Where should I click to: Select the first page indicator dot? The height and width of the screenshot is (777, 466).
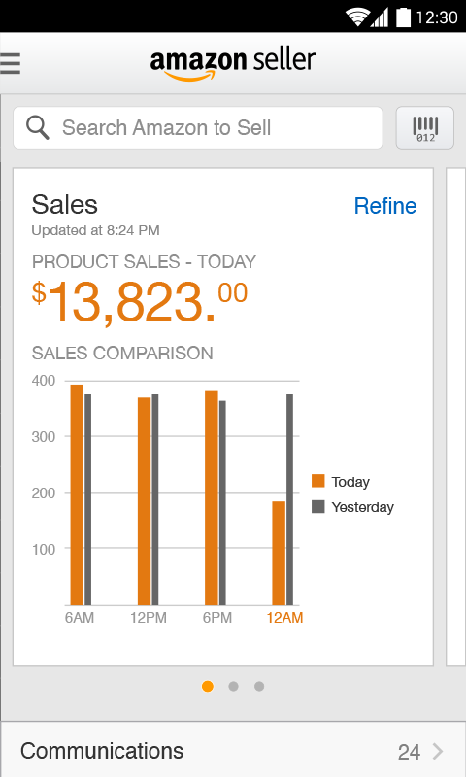[x=208, y=687]
